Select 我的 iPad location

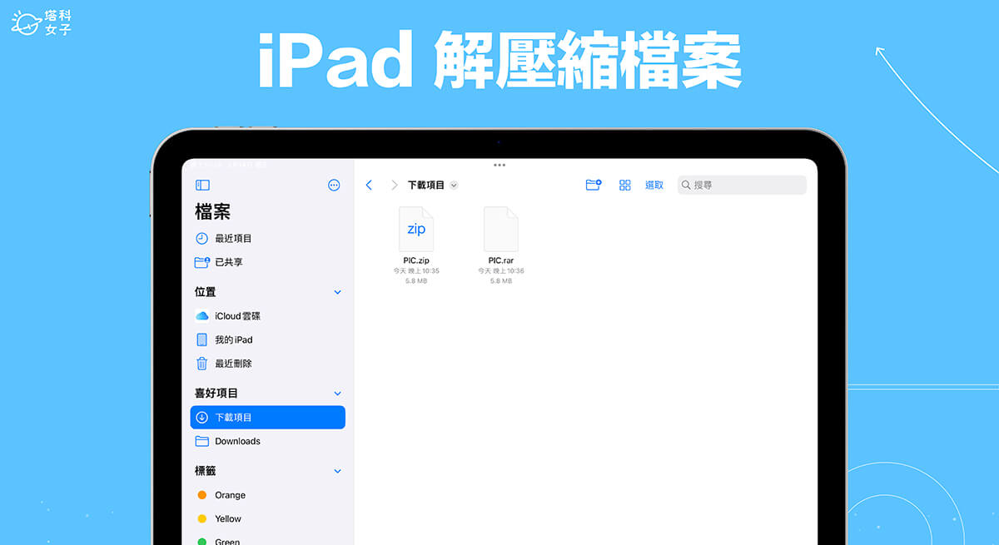[233, 339]
